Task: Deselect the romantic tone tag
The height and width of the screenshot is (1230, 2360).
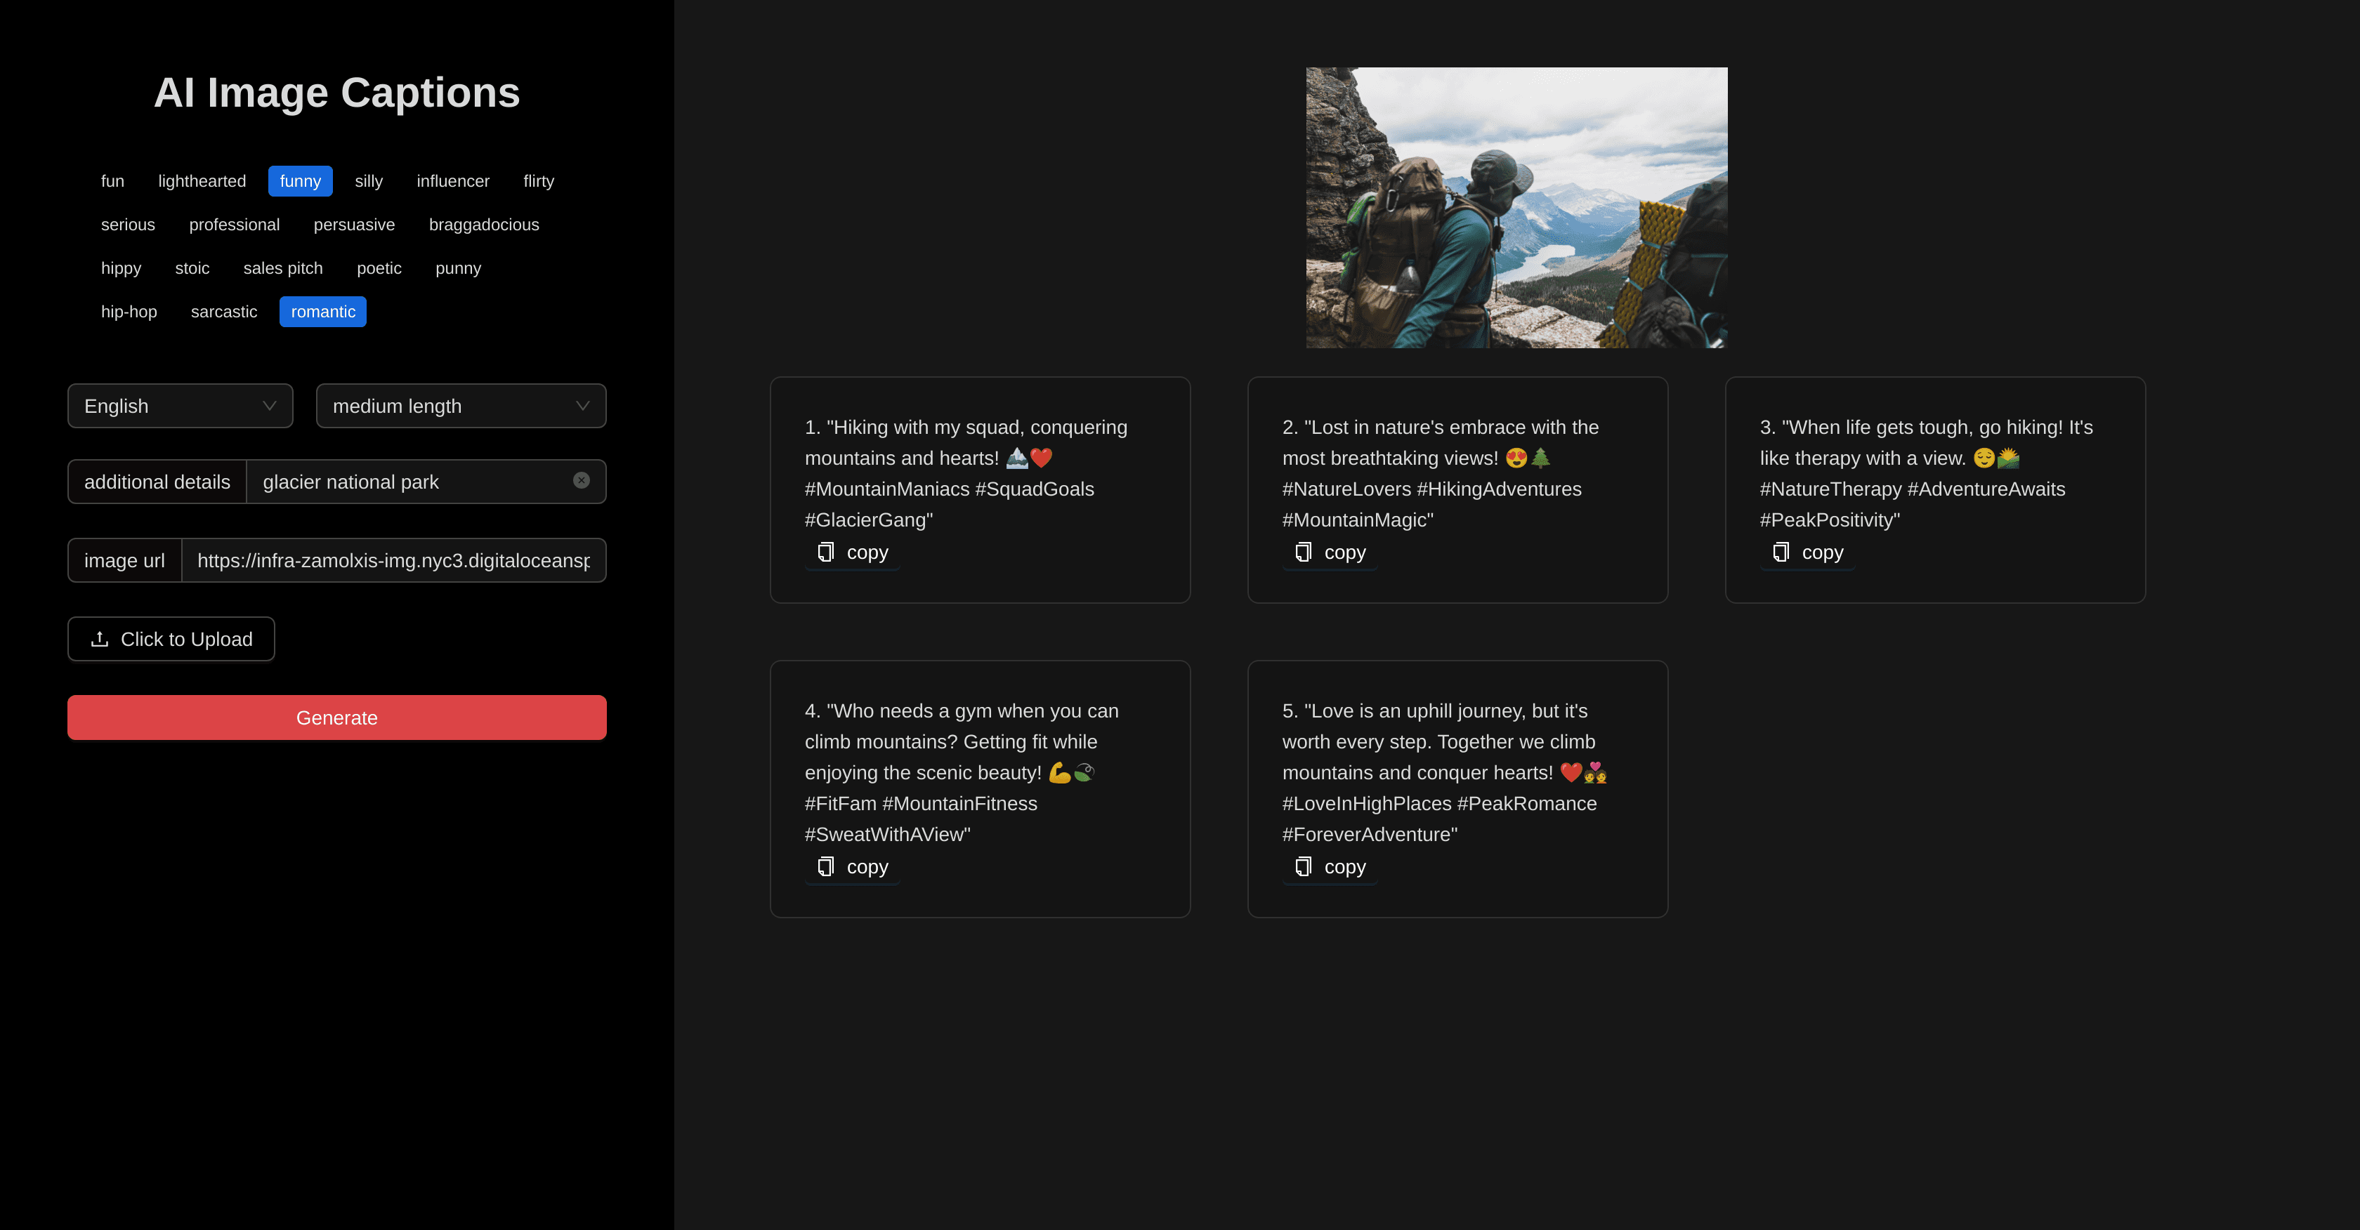Action: click(322, 312)
